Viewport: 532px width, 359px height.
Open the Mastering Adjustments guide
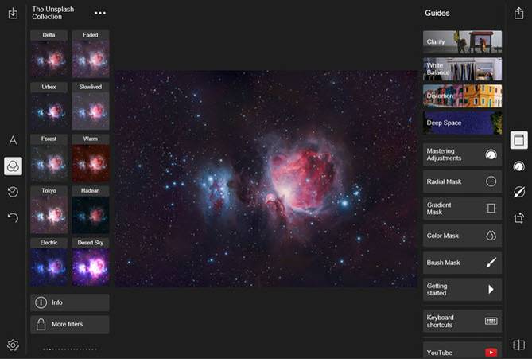coord(462,154)
